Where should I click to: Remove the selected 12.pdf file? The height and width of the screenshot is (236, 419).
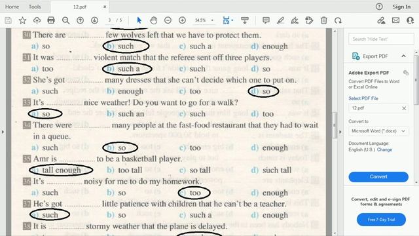click(404, 108)
